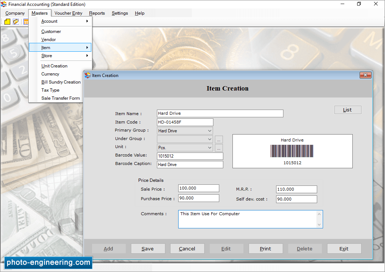Click the Item Code field
Image resolution: width=385 pixels, height=272 pixels.
pyautogui.click(x=185, y=122)
